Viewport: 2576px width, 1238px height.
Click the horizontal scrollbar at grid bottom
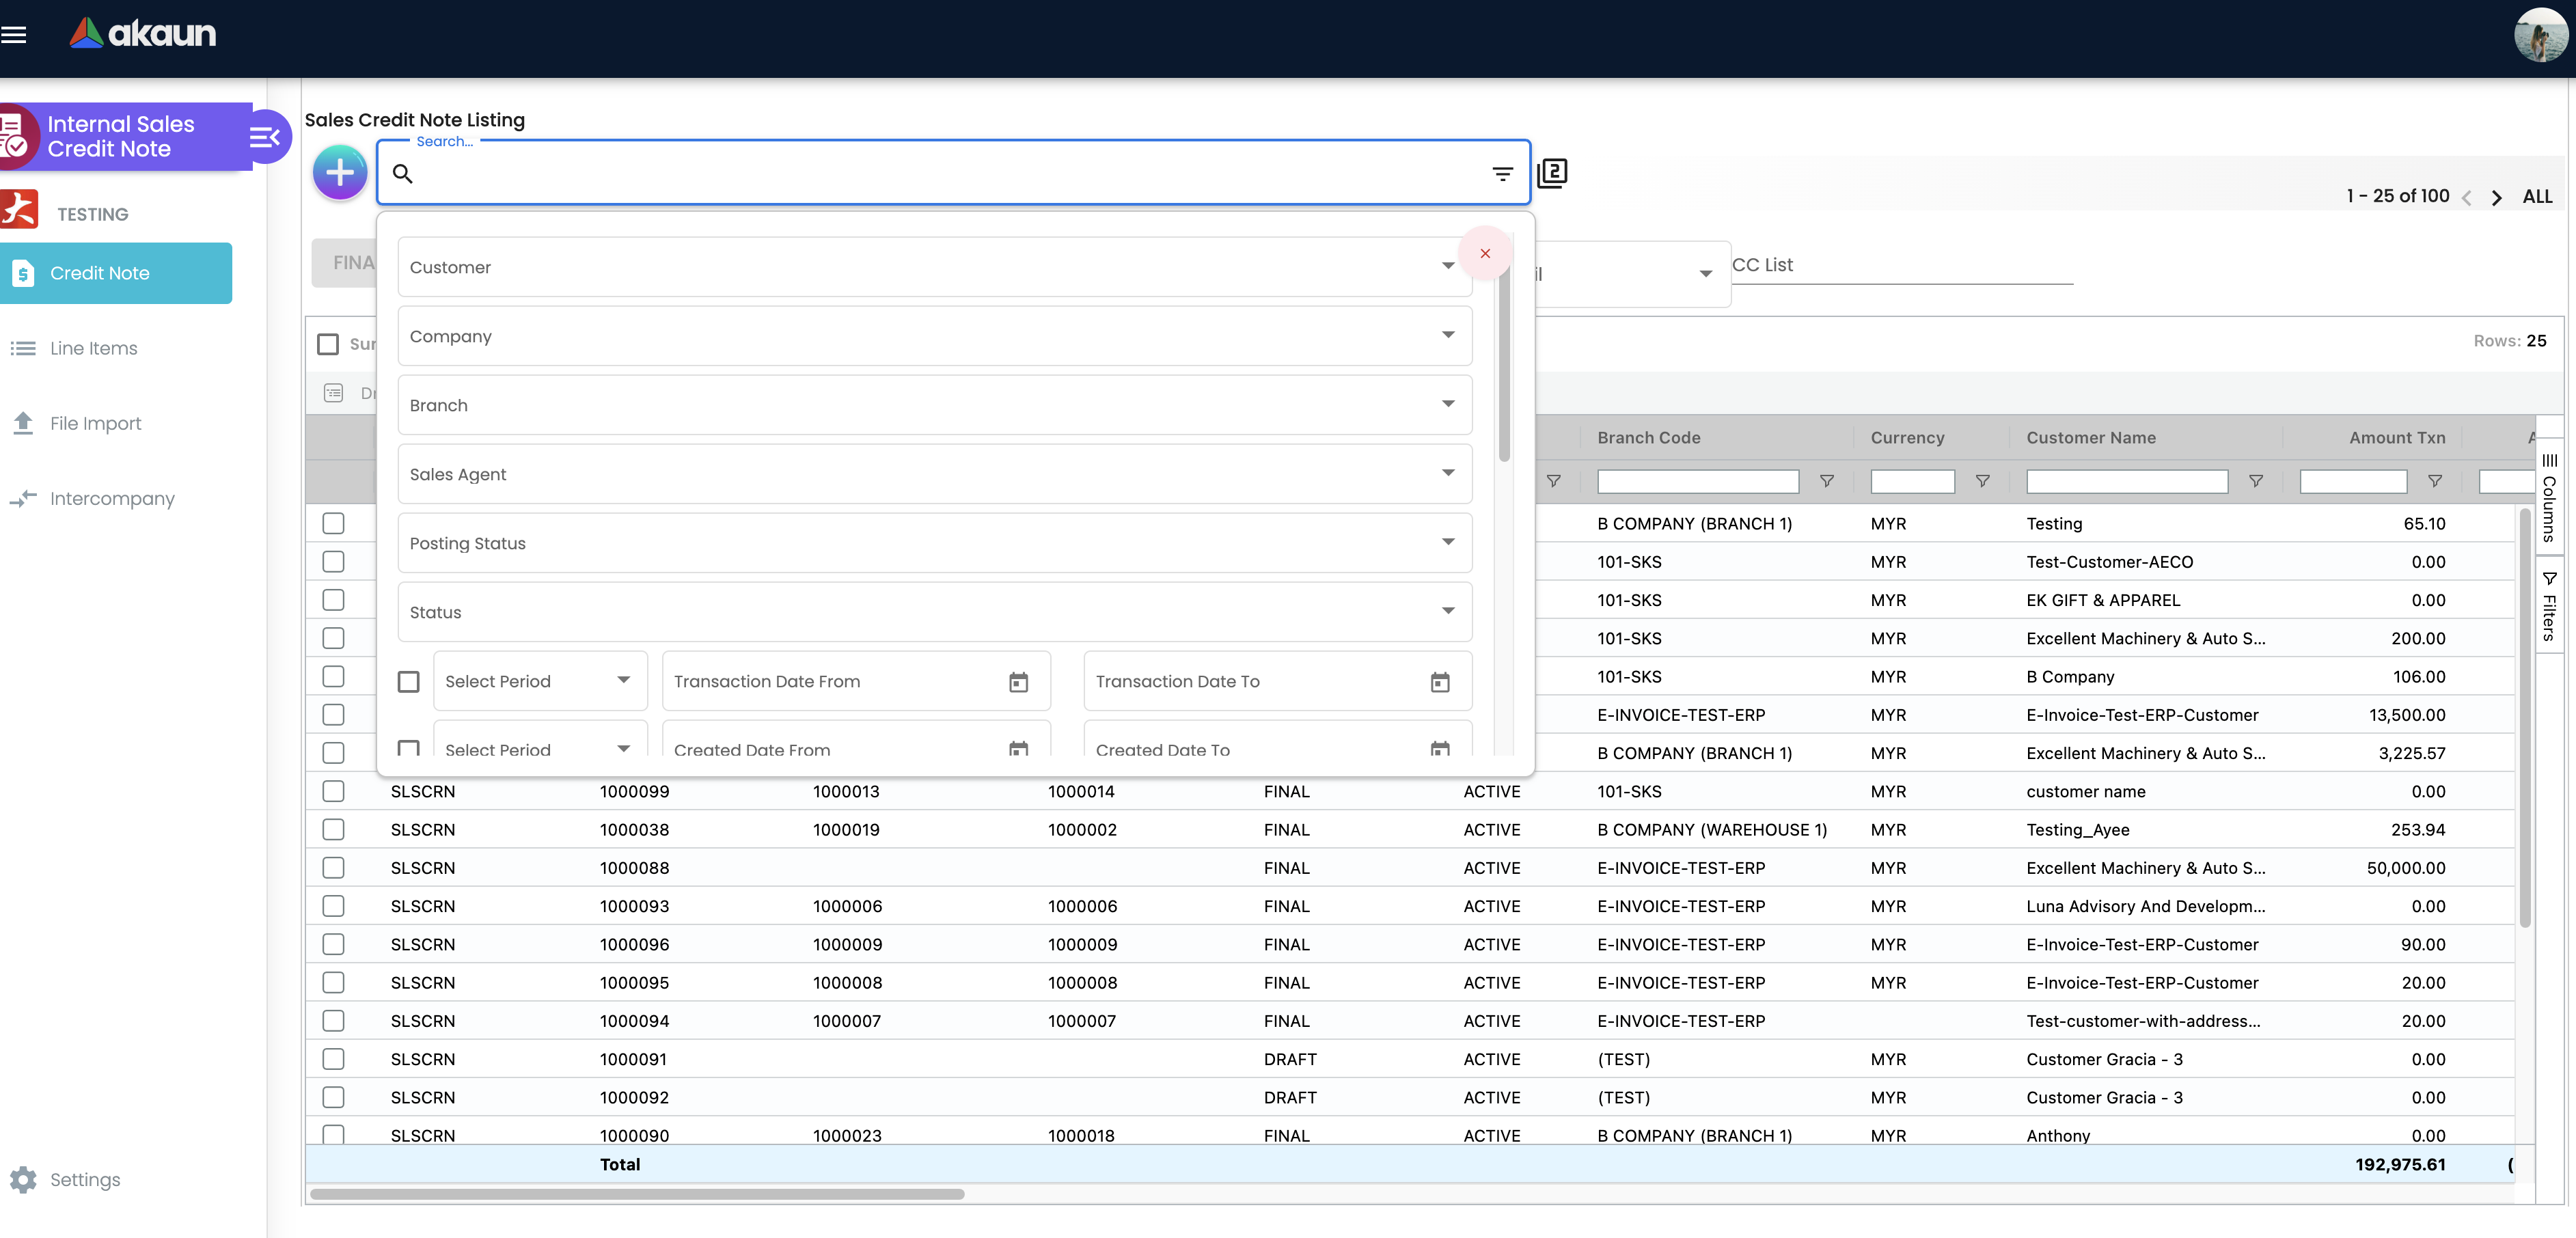point(637,1194)
